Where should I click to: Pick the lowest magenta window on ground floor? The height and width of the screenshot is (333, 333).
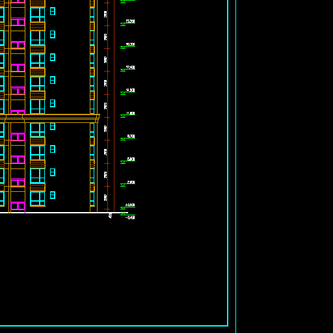pos(18,206)
